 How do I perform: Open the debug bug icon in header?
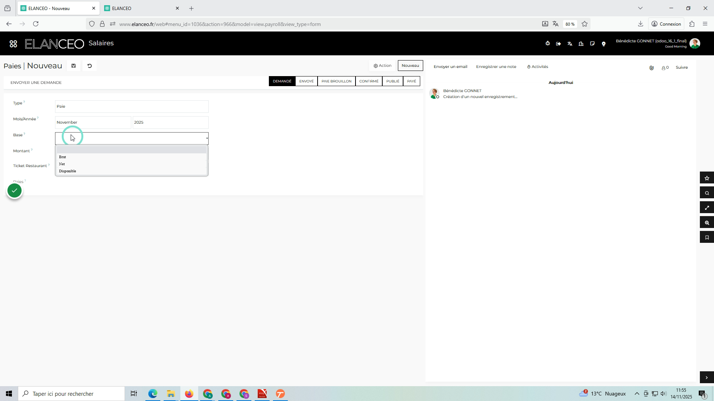pos(547,43)
